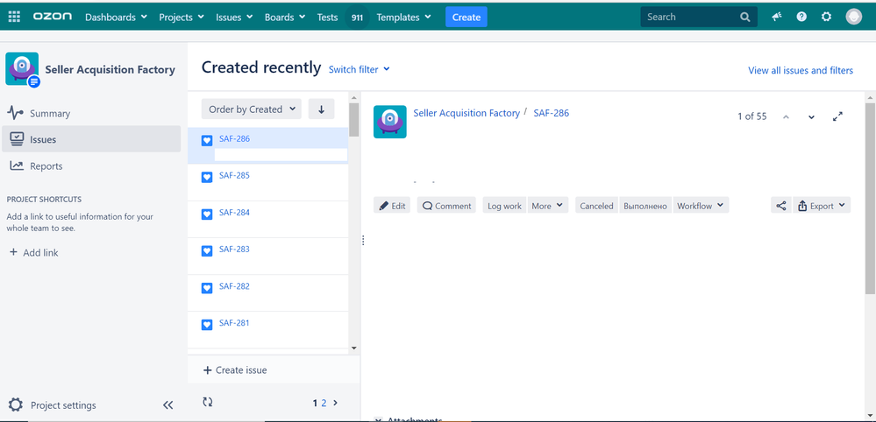
Task: Select issue SAF-284 in list
Action: 267,219
